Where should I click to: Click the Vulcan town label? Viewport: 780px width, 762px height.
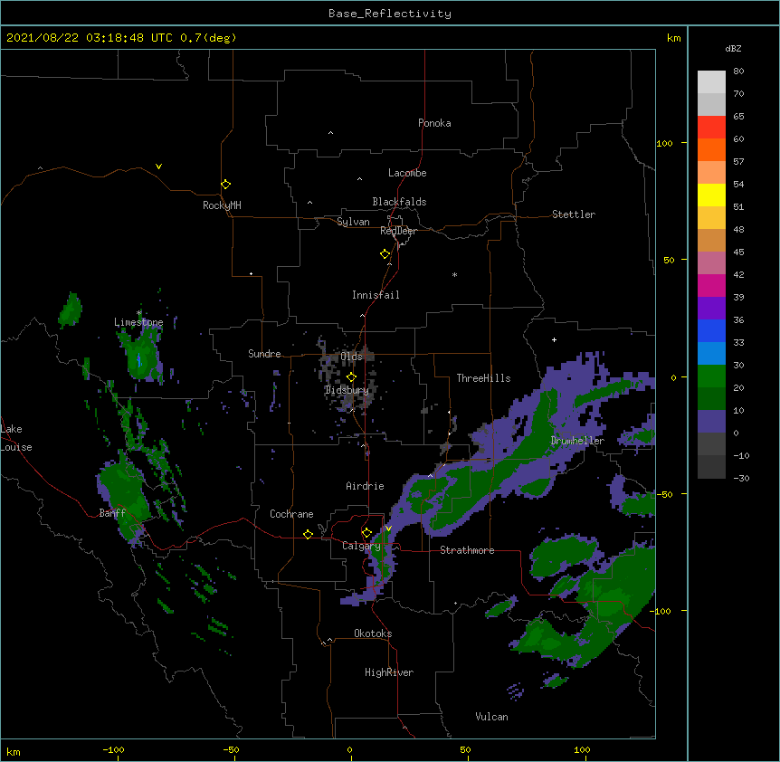491,717
